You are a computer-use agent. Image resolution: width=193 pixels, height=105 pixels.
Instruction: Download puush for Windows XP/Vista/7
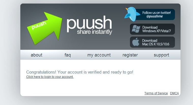click(x=152, y=29)
